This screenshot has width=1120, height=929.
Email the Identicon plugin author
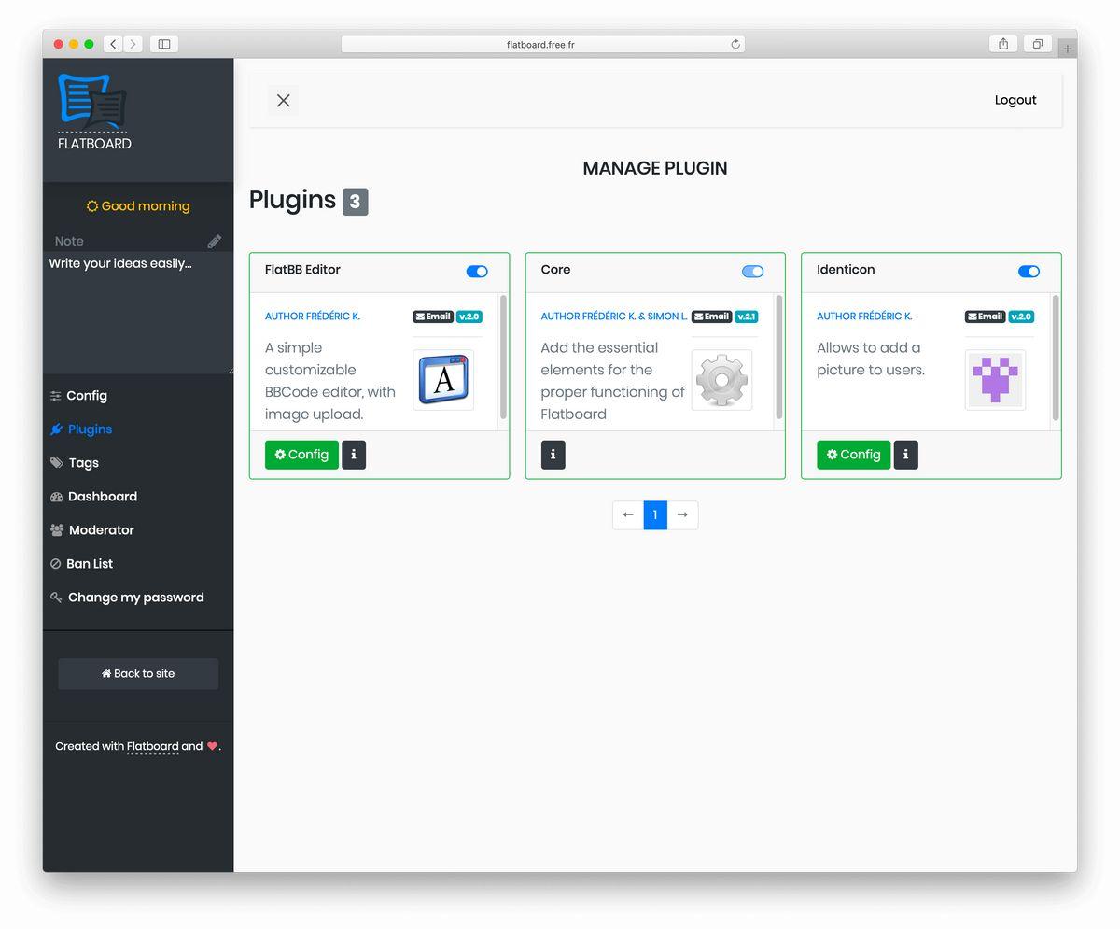[x=986, y=317]
